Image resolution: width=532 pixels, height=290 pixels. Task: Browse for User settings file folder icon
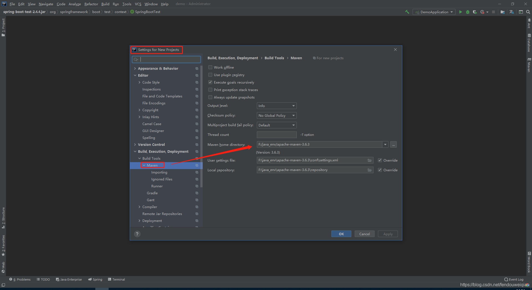click(x=370, y=160)
